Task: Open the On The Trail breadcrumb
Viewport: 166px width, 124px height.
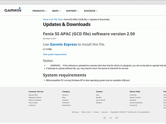Action: pyautogui.click(x=56, y=20)
